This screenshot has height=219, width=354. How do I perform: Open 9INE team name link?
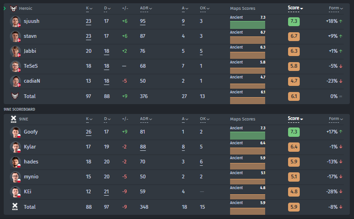click(x=23, y=119)
